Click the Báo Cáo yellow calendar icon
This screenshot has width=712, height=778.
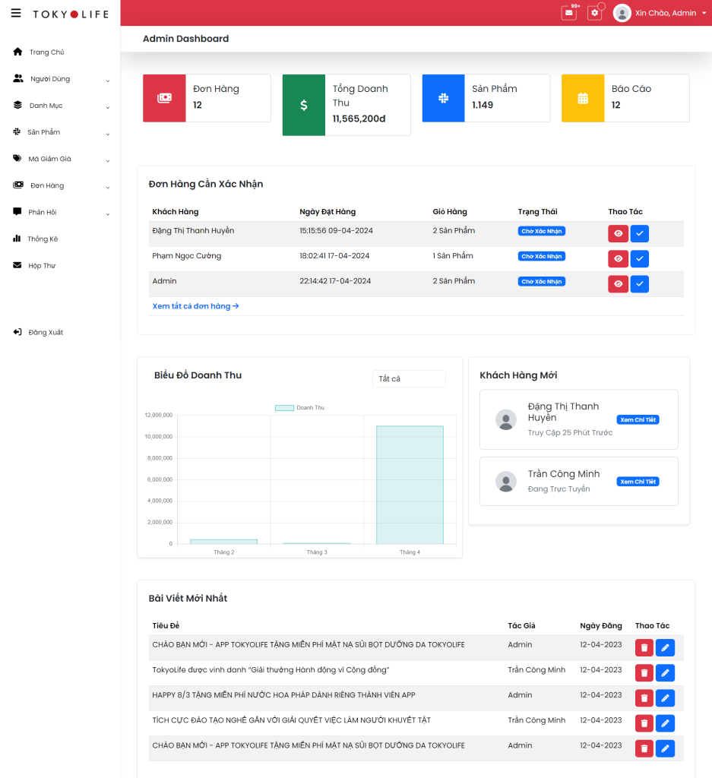point(583,98)
